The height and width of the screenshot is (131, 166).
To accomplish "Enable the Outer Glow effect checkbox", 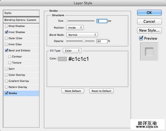I will [6, 38].
